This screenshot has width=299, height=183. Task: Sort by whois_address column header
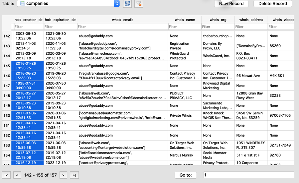[x=251, y=20]
